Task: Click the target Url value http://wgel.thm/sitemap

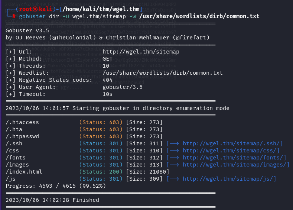Action: pyautogui.click(x=141, y=52)
